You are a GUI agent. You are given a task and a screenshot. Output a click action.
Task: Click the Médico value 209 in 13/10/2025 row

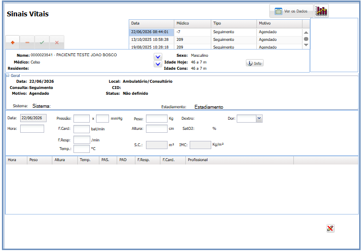pos(180,39)
